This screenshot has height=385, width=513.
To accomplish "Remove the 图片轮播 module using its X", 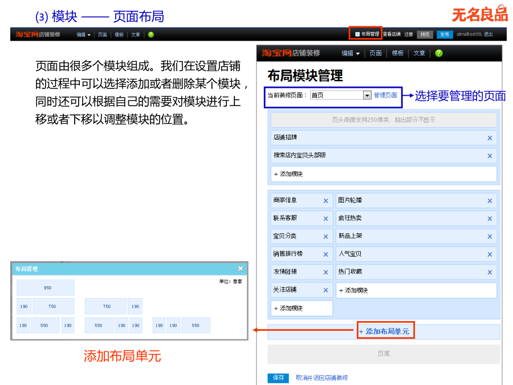I will [490, 201].
